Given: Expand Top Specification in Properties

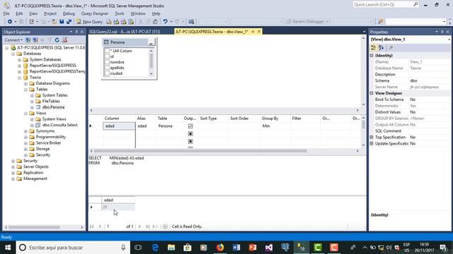Looking at the screenshot, I should (372, 138).
